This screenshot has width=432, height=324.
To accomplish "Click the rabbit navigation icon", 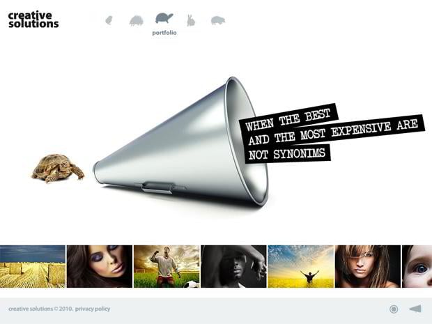I will [191, 20].
